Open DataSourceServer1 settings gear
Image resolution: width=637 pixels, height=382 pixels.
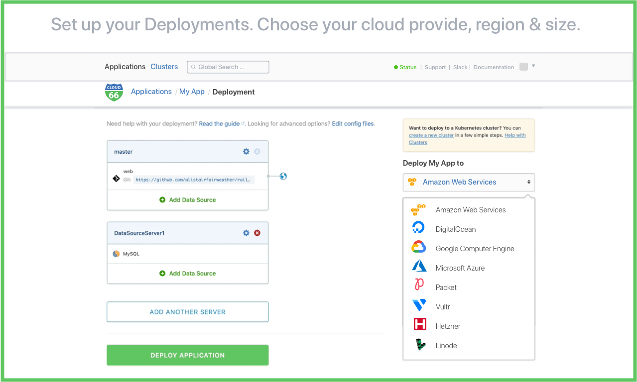[246, 232]
